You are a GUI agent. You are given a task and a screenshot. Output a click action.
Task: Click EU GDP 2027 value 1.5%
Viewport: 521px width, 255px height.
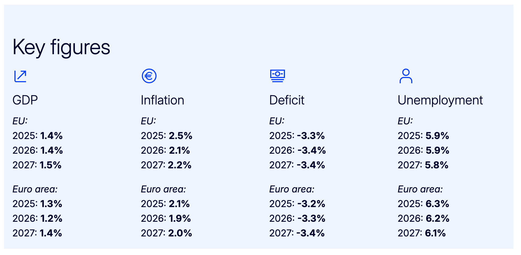(x=50, y=165)
